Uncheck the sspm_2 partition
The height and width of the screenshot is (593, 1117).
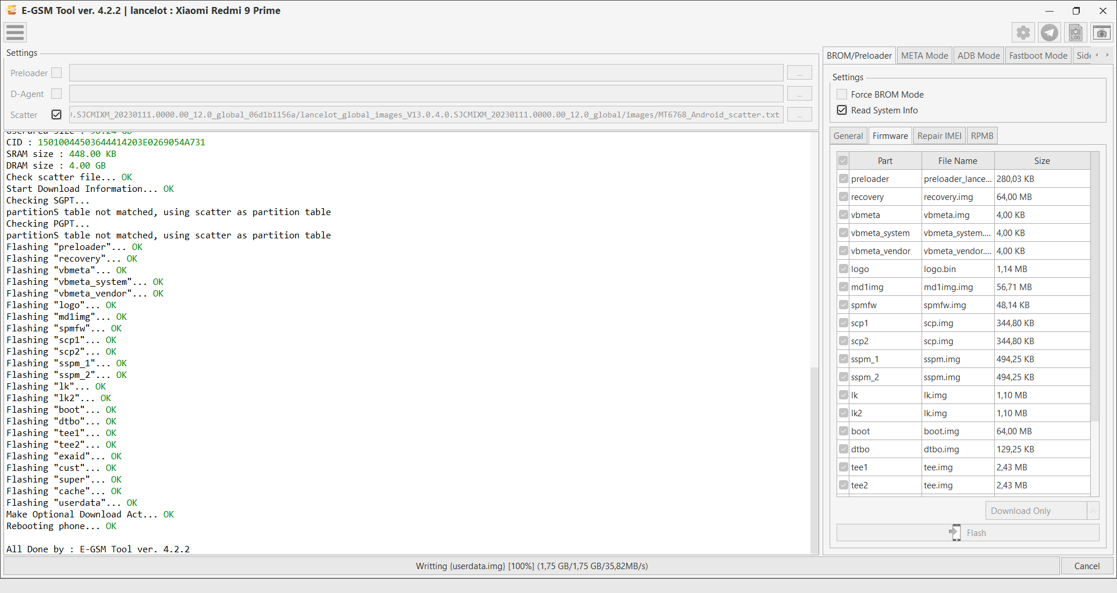point(844,377)
